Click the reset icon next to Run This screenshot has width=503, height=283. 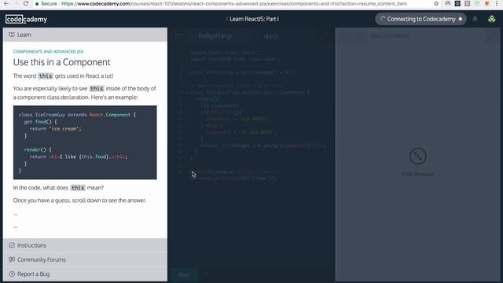206,274
